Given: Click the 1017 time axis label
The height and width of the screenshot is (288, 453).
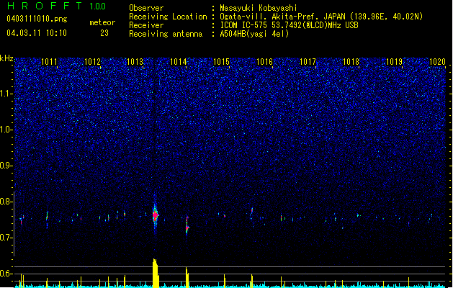Looking at the screenshot, I should 308,62.
